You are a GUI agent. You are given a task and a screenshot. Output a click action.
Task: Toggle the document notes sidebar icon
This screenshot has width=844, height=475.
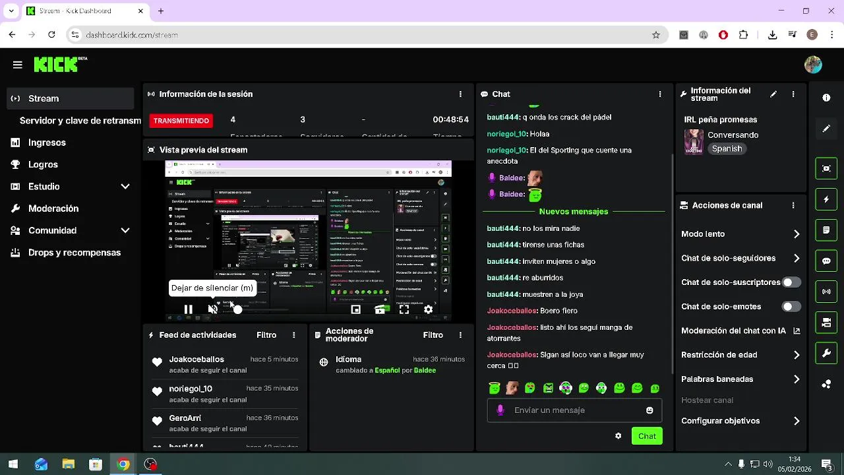pos(826,230)
